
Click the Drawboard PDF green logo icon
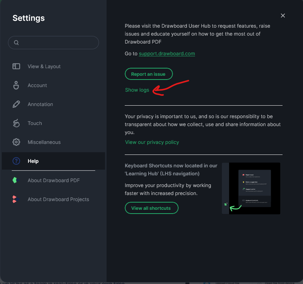pos(16,180)
